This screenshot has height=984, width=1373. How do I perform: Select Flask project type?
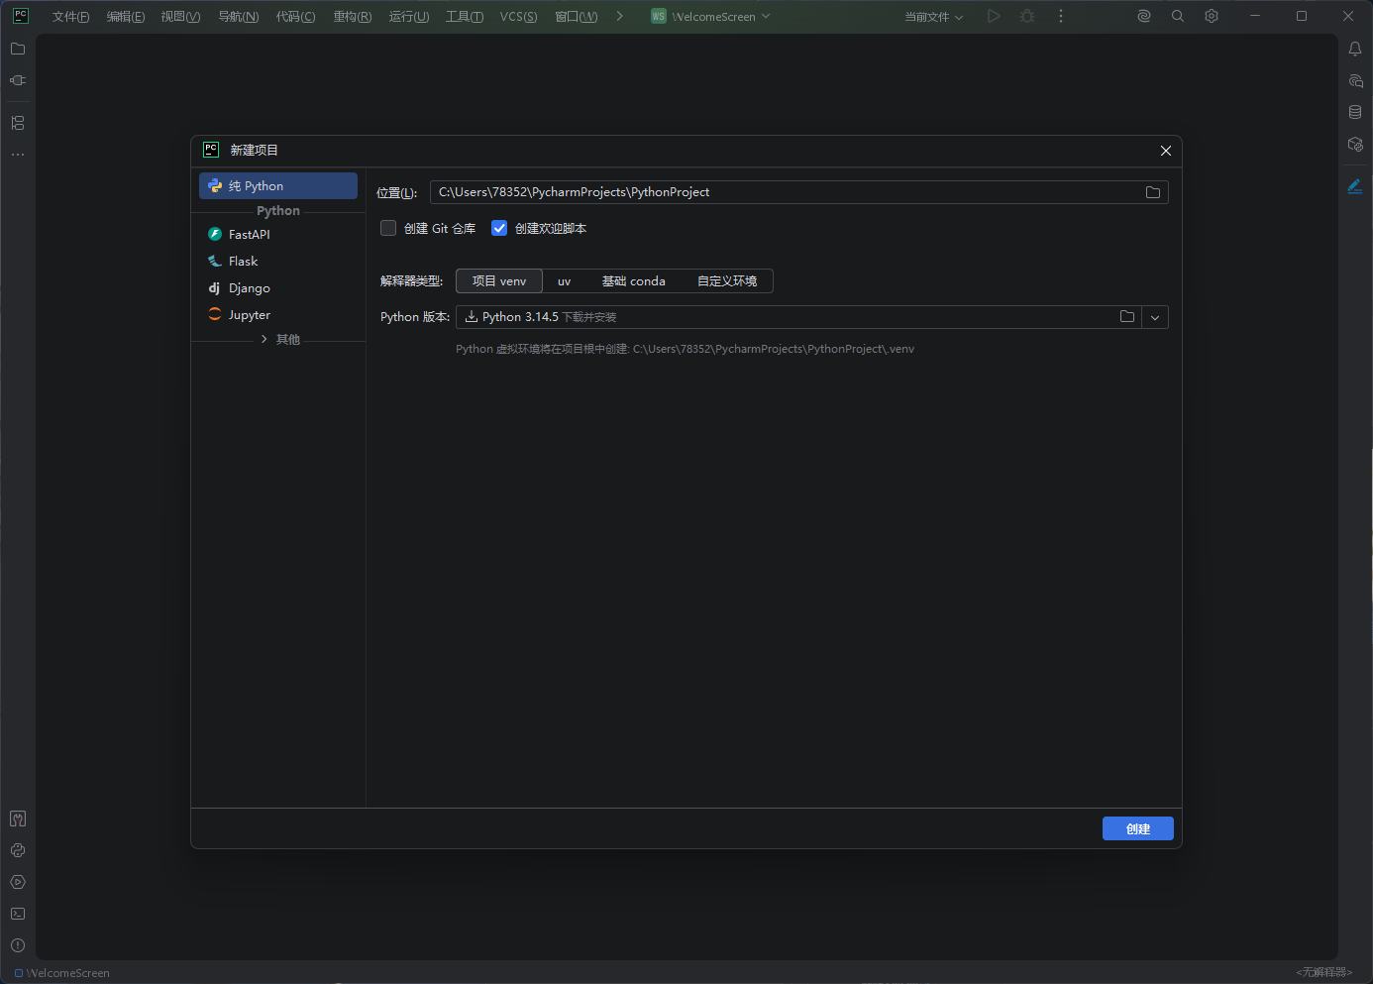(x=278, y=262)
